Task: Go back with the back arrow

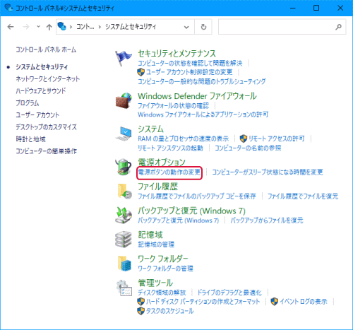Action: (11, 27)
